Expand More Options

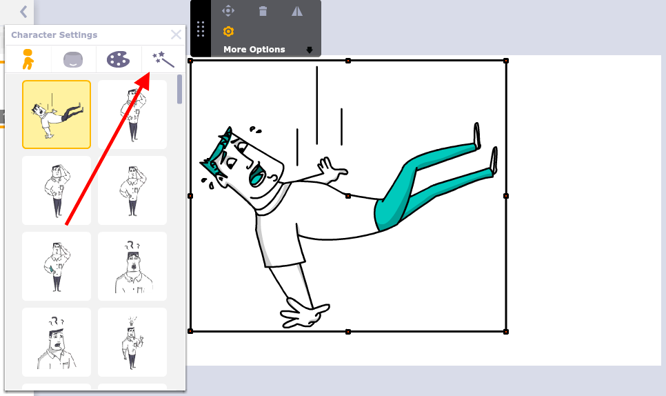254,49
